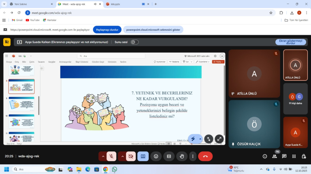Open the chat panel icon
This screenshot has width=311, height=174.
pyautogui.click(x=284, y=156)
